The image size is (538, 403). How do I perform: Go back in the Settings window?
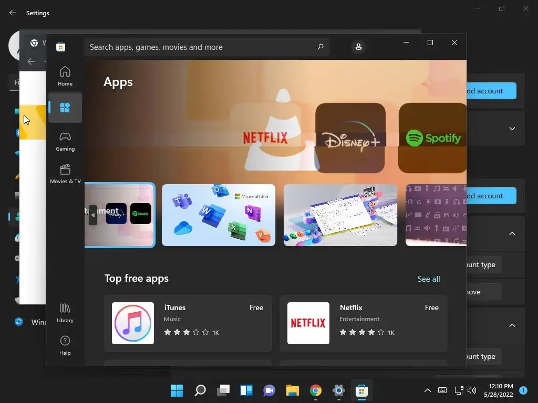pyautogui.click(x=13, y=13)
